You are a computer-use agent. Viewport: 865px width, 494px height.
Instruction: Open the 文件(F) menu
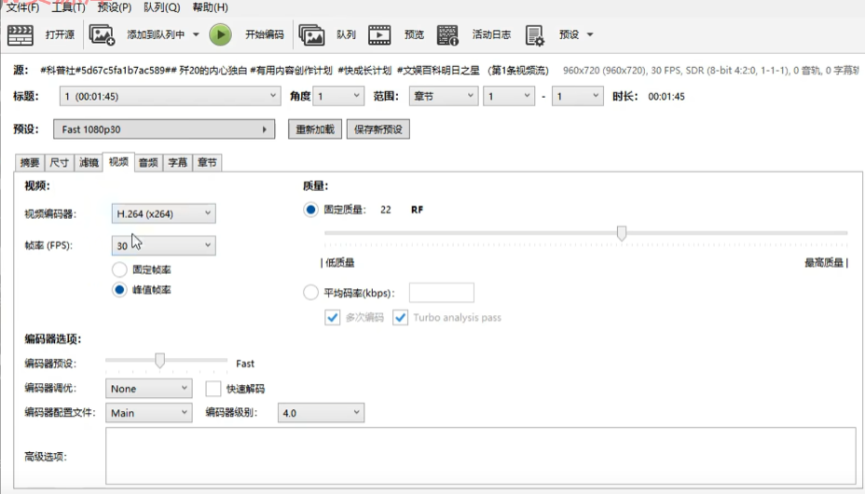click(x=22, y=7)
